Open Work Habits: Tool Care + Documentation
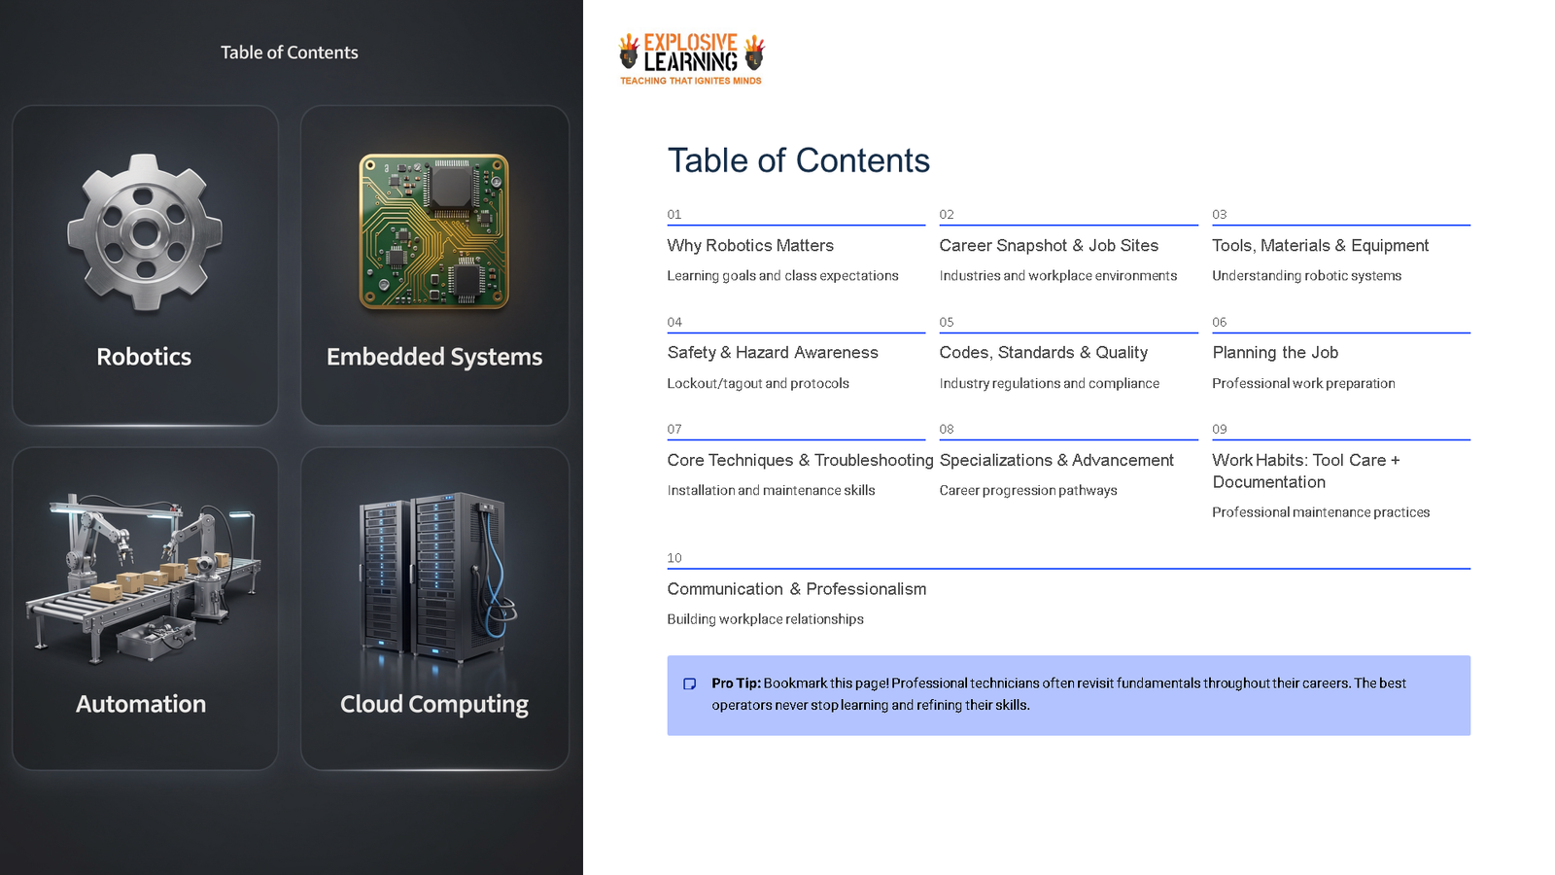1555x875 pixels. 1305,471
